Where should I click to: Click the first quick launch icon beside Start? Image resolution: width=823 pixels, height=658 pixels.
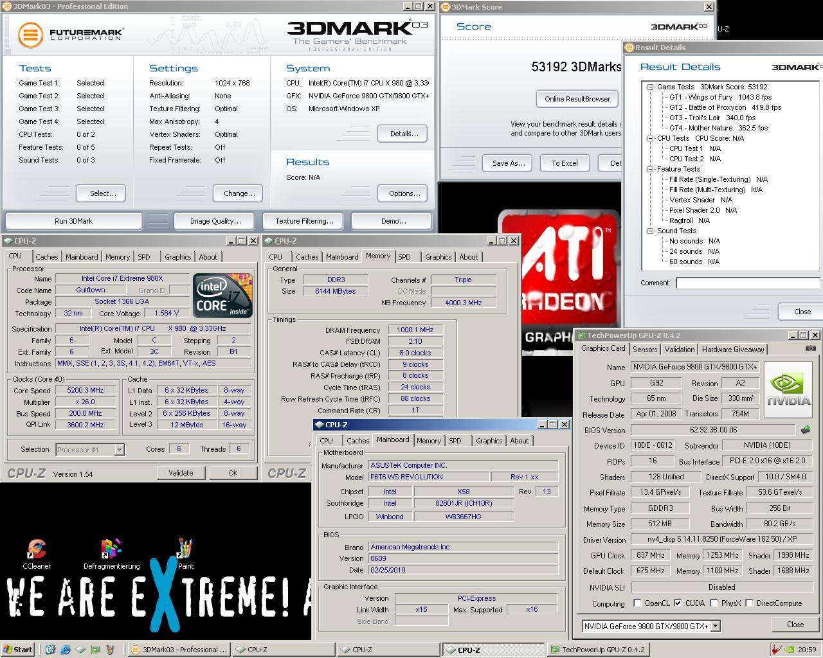click(50, 650)
